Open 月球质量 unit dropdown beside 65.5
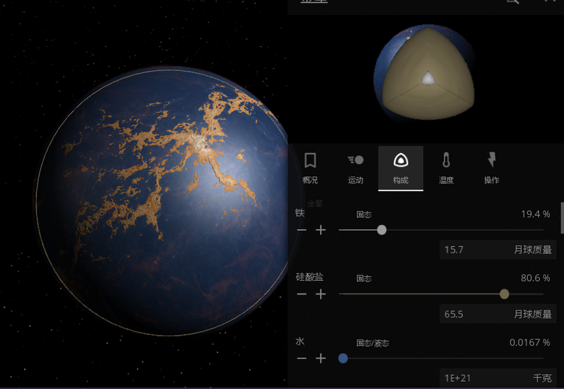564x389 pixels. click(533, 314)
